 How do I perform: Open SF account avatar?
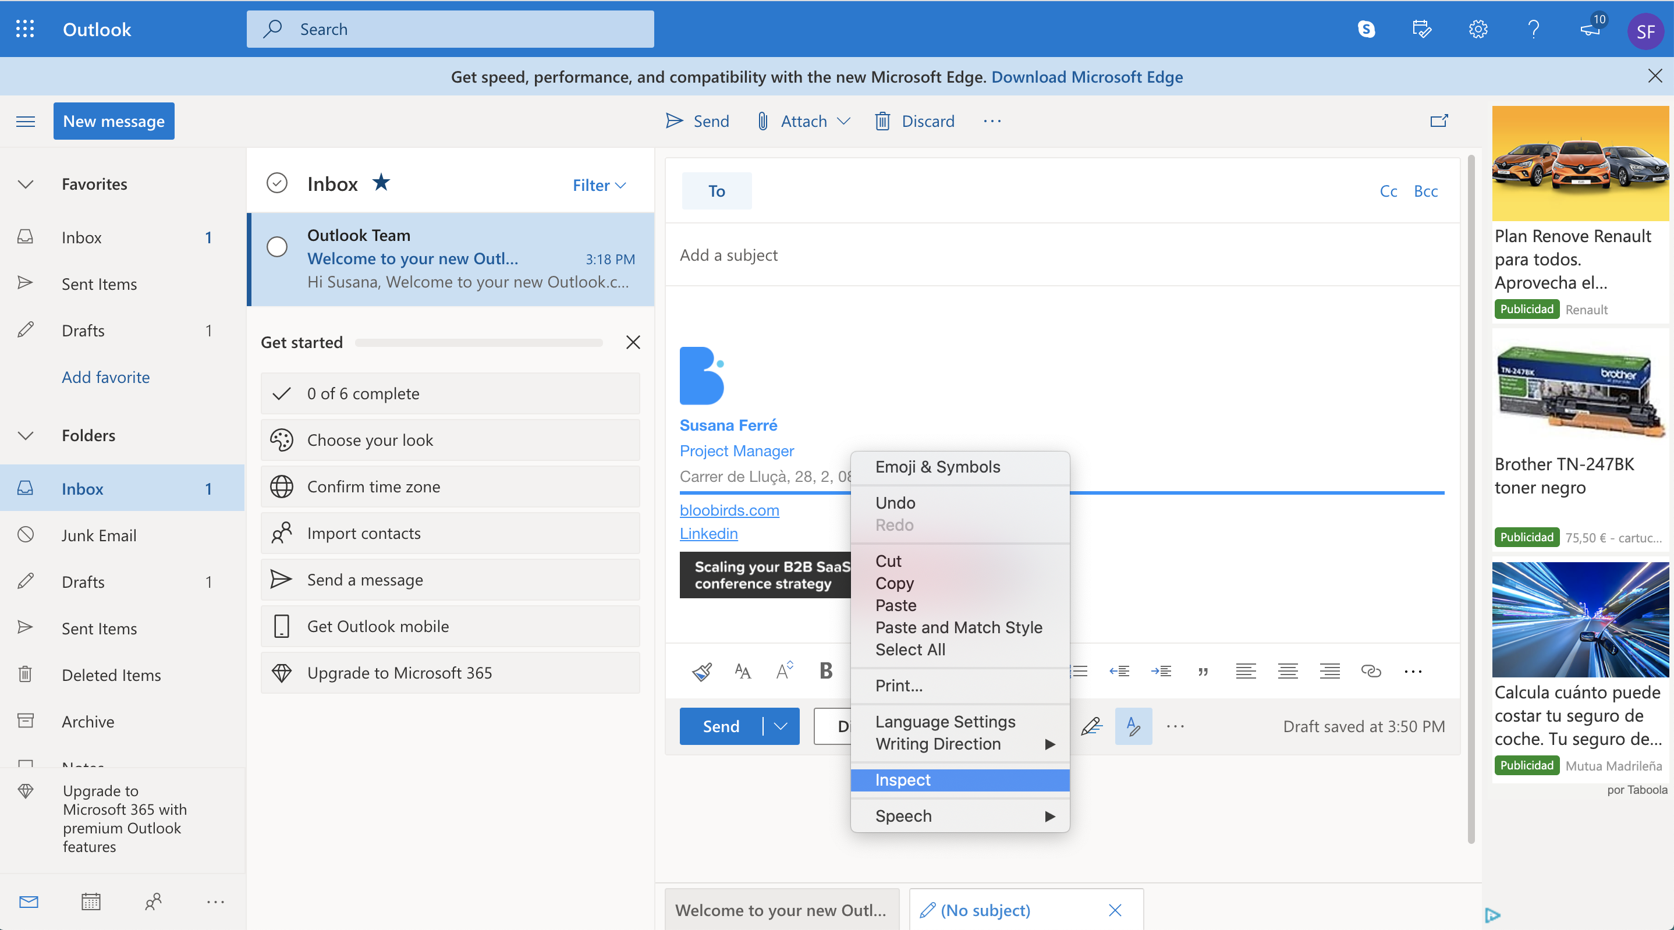click(x=1645, y=31)
